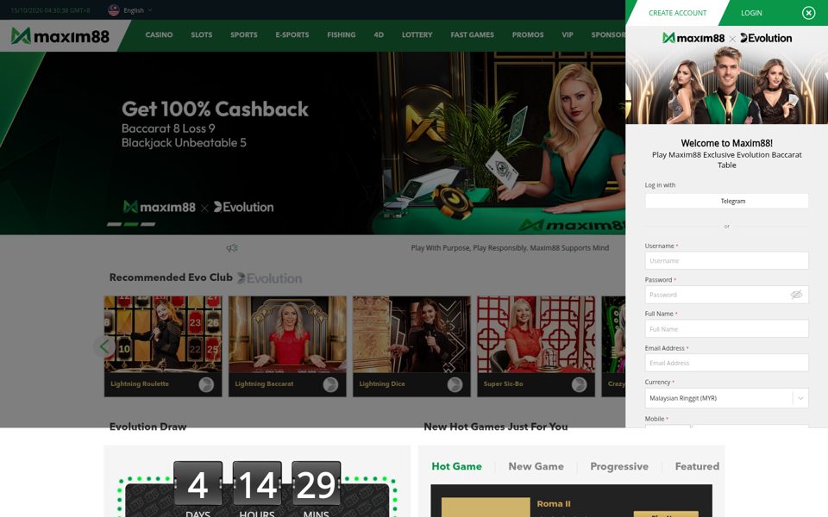The image size is (828, 517).
Task: Select the Featured games tab
Action: [x=697, y=466]
